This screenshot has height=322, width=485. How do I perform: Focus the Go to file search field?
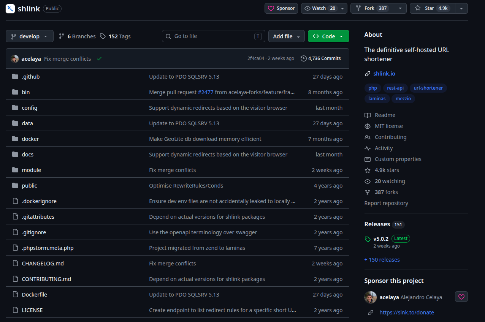(214, 36)
